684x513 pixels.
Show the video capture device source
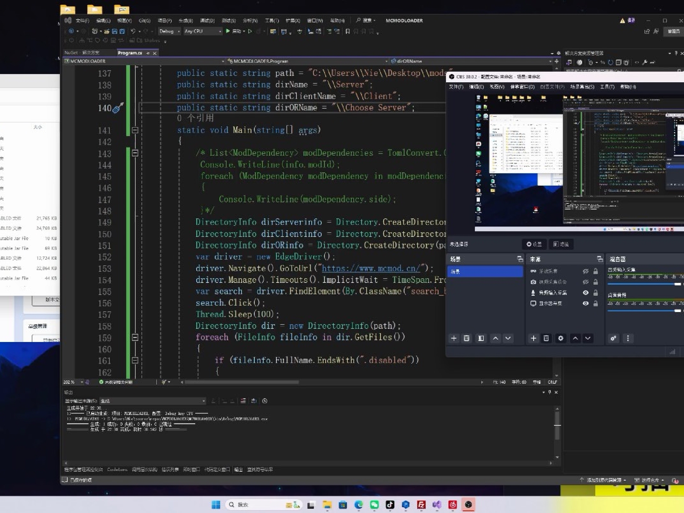pyautogui.click(x=585, y=282)
